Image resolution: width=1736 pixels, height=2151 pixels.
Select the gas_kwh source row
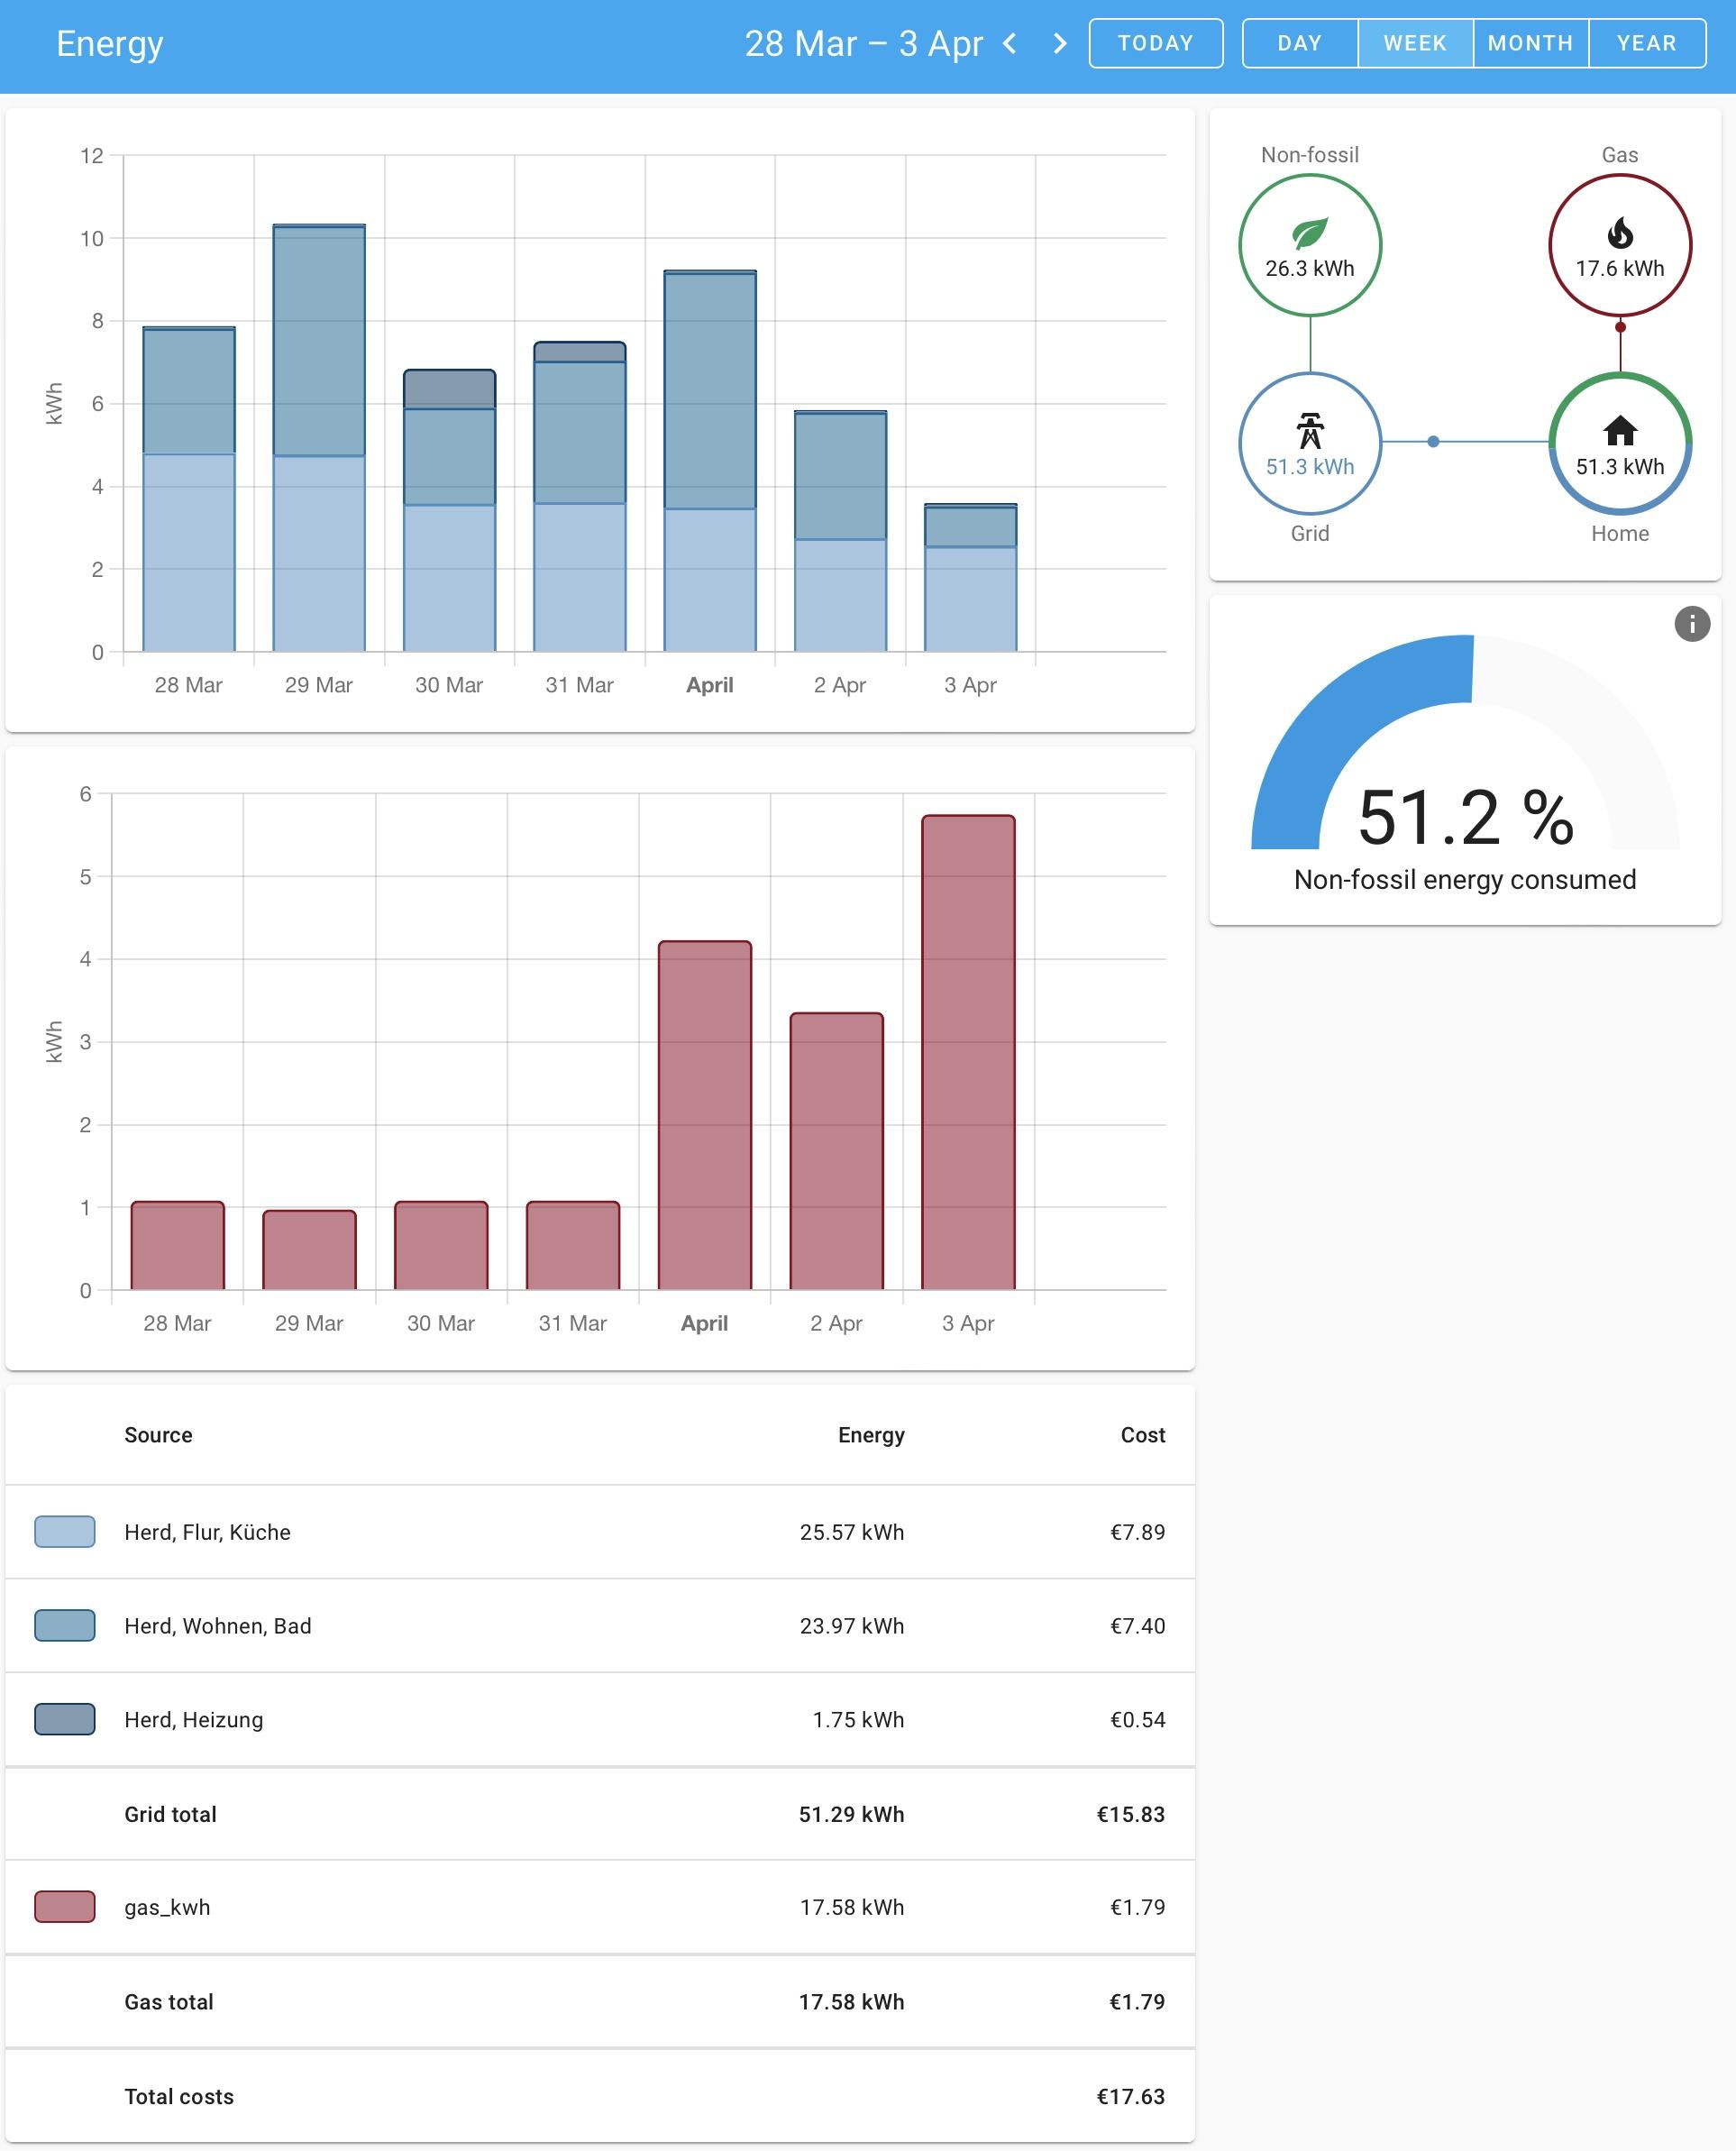coord(600,1907)
